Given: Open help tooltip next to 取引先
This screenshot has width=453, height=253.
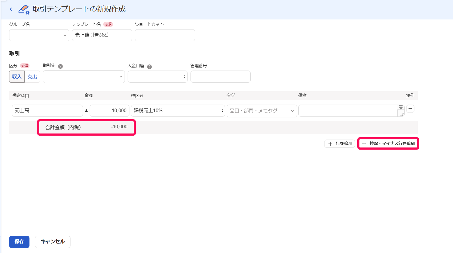Looking at the screenshot, I should 60,66.
